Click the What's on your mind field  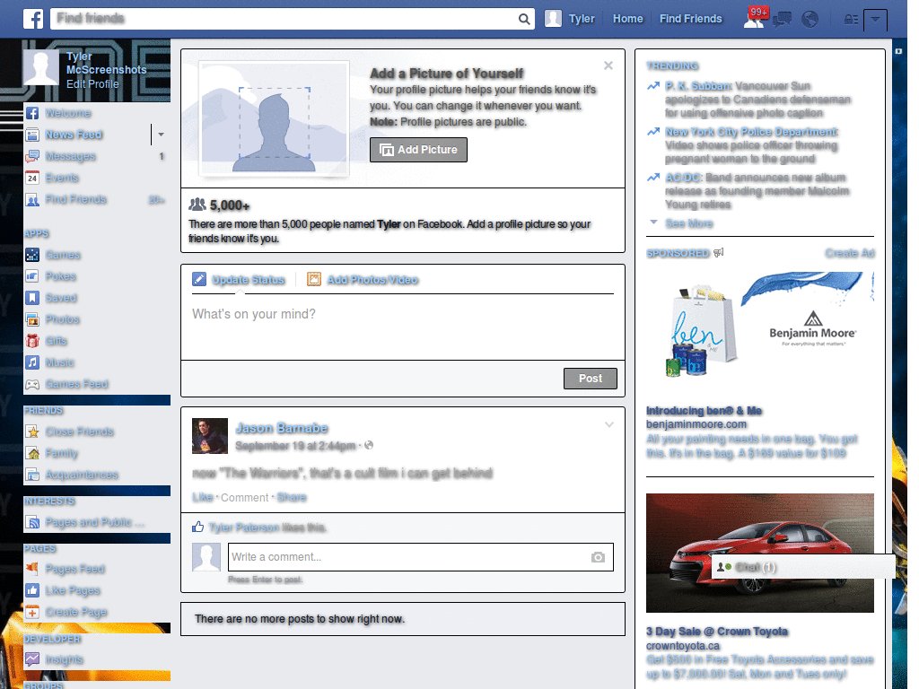click(x=403, y=327)
